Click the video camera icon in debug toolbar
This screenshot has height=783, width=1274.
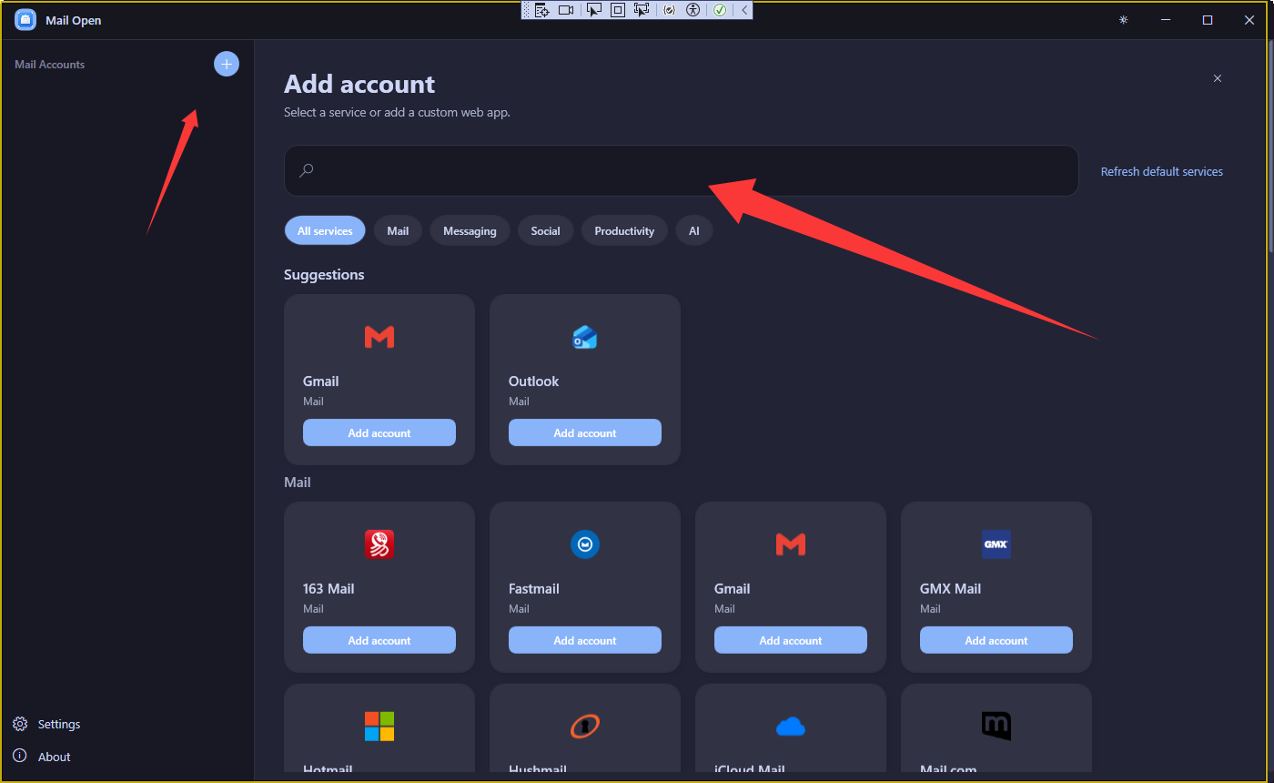click(566, 10)
